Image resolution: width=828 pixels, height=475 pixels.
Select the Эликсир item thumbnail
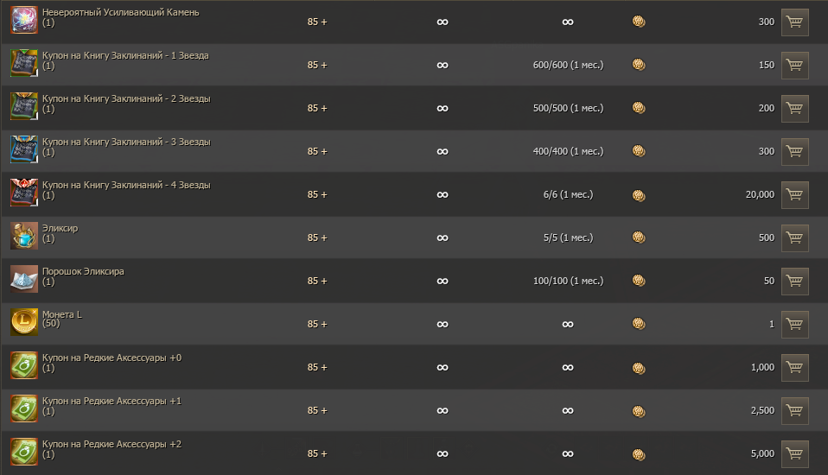pyautogui.click(x=23, y=237)
